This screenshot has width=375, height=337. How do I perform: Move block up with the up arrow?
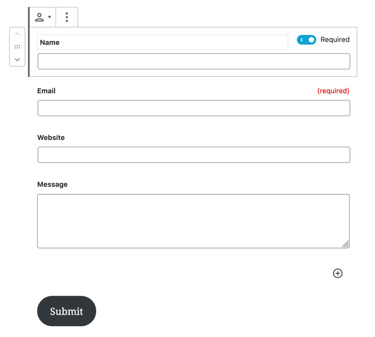pos(17,33)
